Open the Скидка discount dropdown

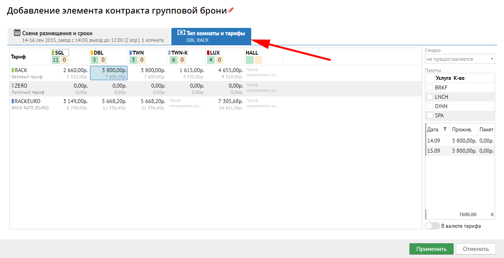point(460,59)
